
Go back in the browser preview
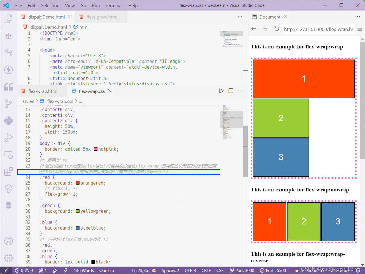pyautogui.click(x=254, y=29)
